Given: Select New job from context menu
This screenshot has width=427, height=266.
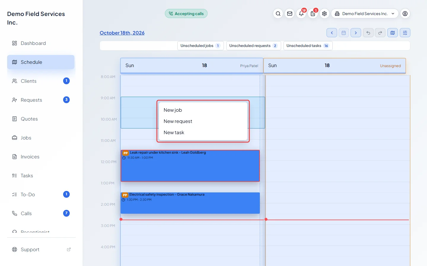Looking at the screenshot, I should click(203, 110).
